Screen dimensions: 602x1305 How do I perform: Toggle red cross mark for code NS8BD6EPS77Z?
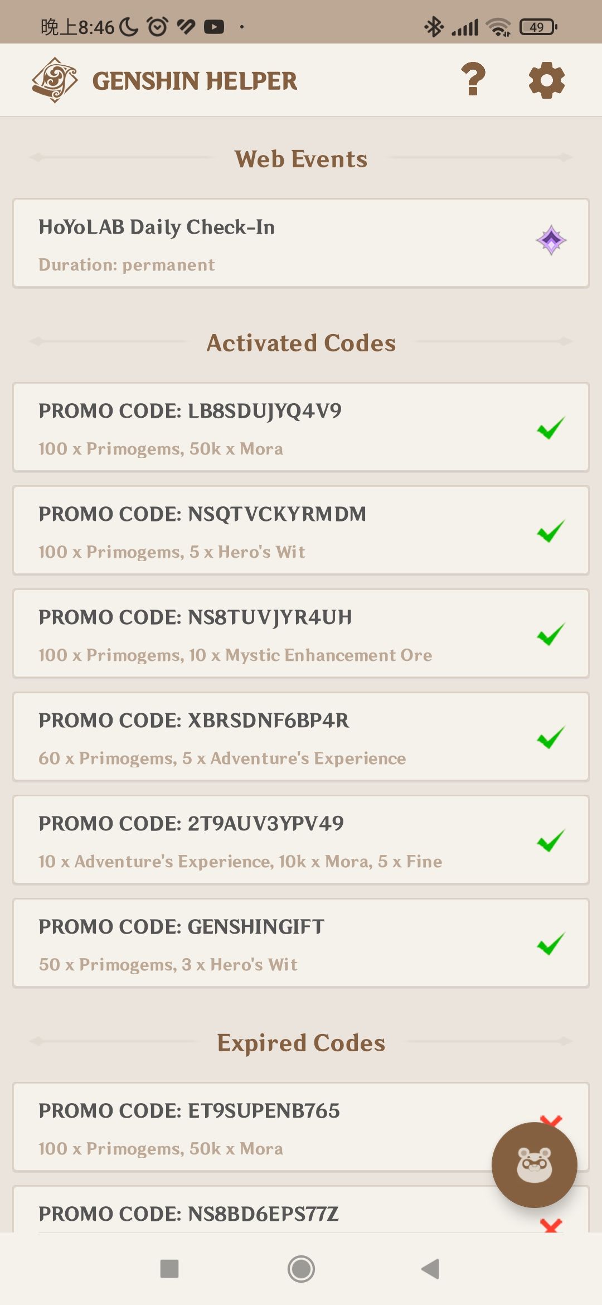point(551,1225)
